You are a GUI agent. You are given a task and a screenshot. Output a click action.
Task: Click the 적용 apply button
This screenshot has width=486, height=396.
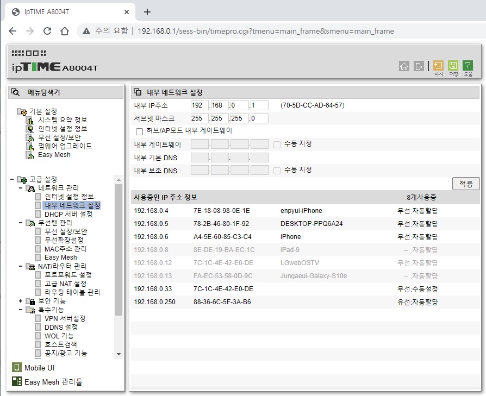click(x=466, y=184)
